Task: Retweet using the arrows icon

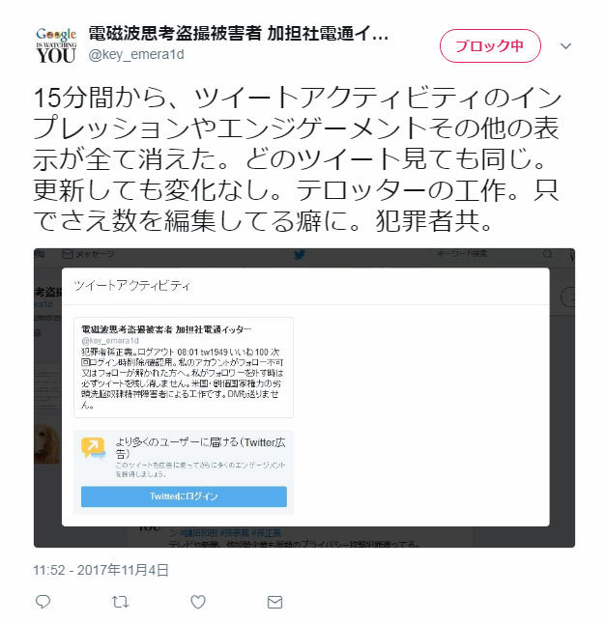Action: 120,602
